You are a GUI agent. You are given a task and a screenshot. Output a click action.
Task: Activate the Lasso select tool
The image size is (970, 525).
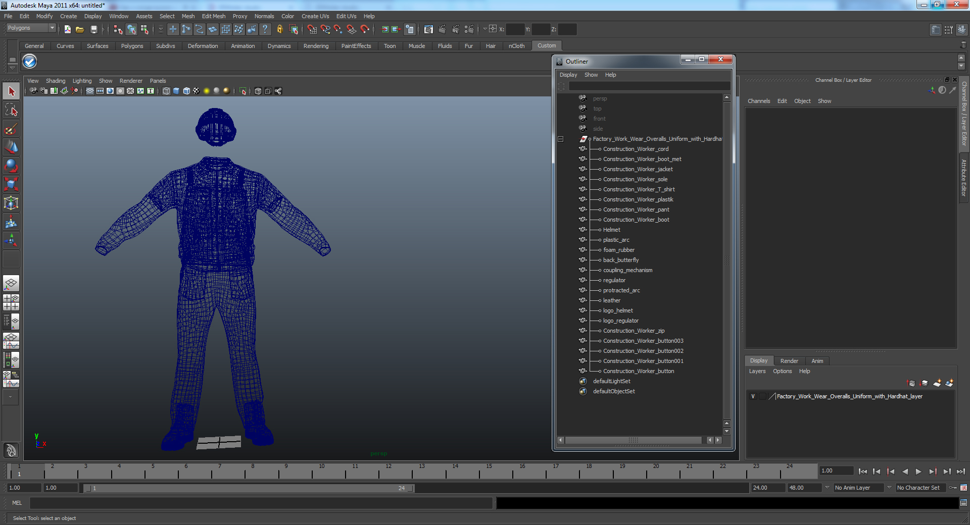tap(11, 110)
